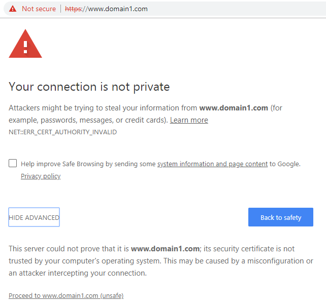
Task: Proceed to www.domain1.com (unsafe) link
Action: pyautogui.click(x=66, y=295)
